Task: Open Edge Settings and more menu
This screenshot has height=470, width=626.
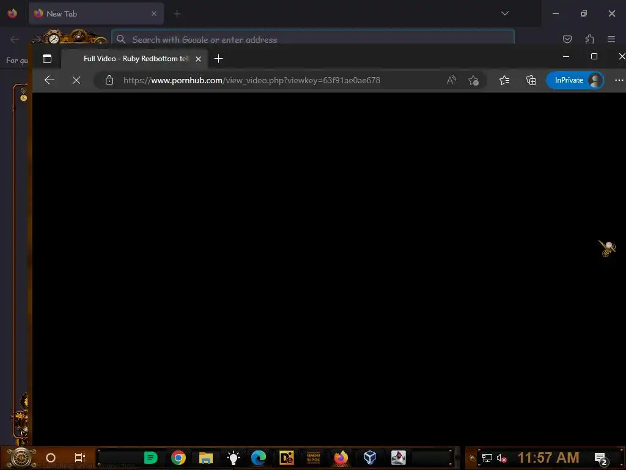Action: point(619,80)
